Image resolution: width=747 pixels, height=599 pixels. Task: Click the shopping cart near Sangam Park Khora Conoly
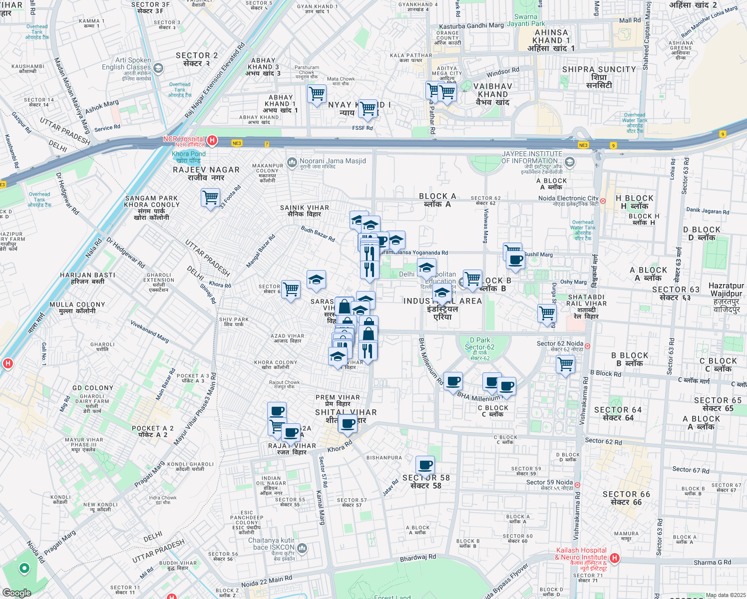[210, 197]
